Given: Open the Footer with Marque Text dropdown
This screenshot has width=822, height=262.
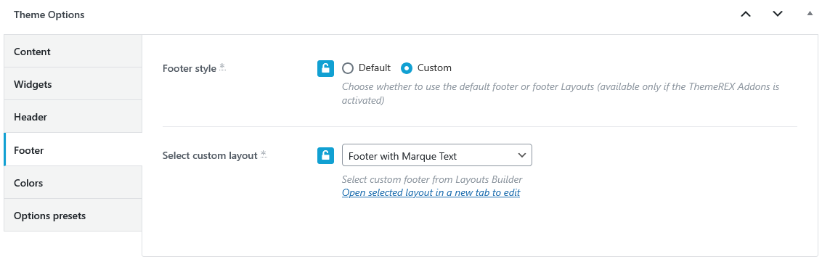Looking at the screenshot, I should 436,155.
